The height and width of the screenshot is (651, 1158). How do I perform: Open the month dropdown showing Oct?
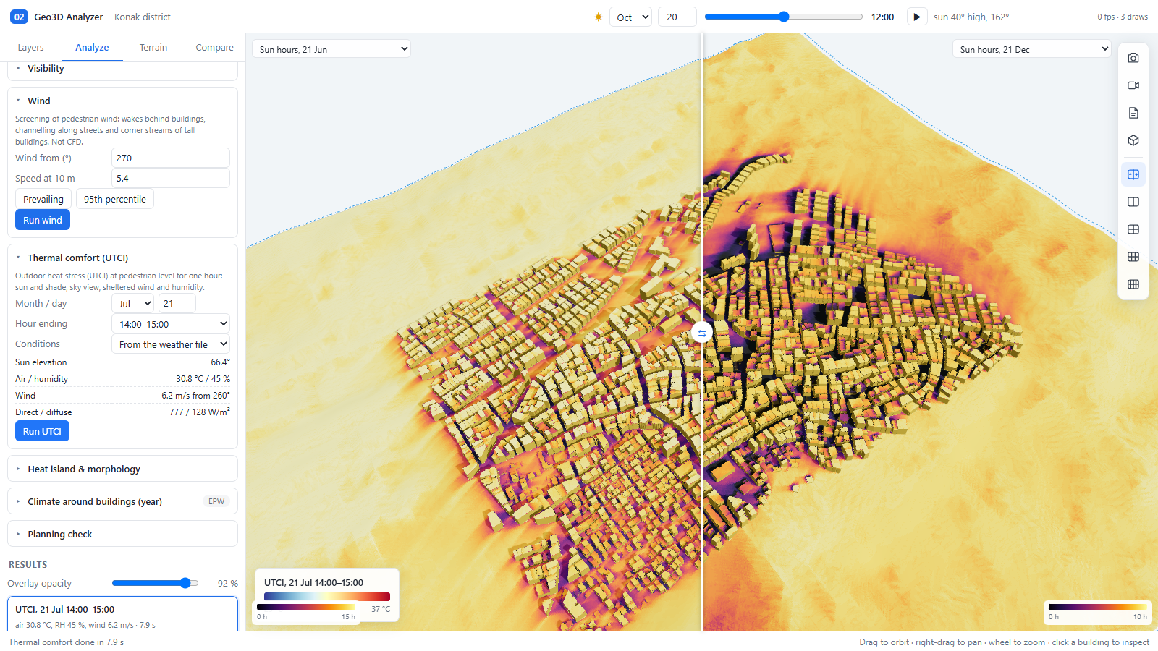(630, 17)
